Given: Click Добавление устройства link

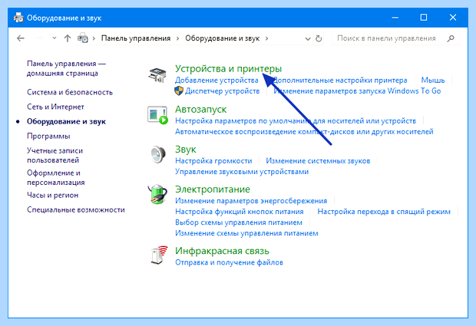Looking at the screenshot, I should tap(217, 81).
